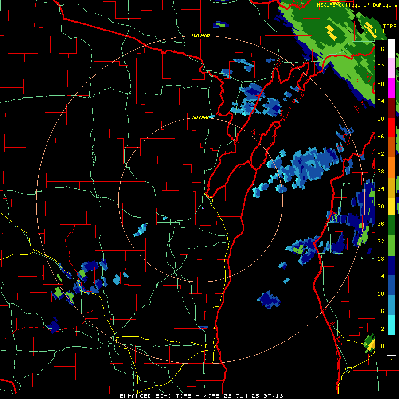Viewport: 399px width, 399px height.
Task: Click the 100 NMI range ring label
Action: (200, 35)
